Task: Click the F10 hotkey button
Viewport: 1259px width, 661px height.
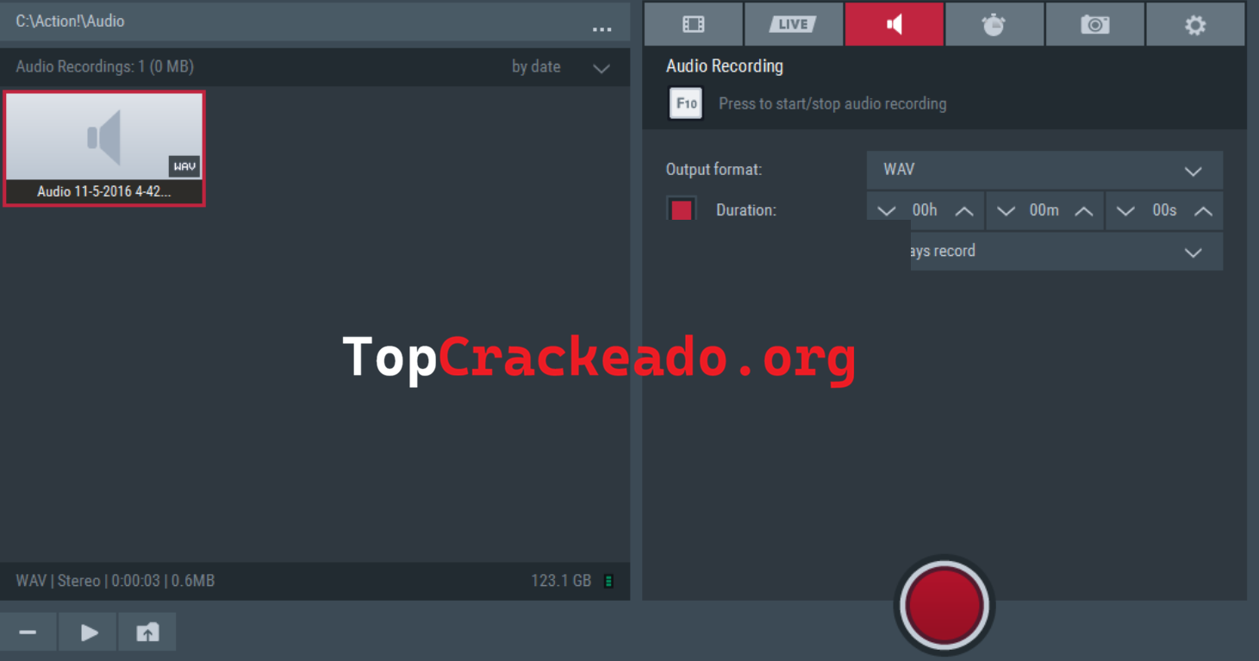Action: click(686, 104)
